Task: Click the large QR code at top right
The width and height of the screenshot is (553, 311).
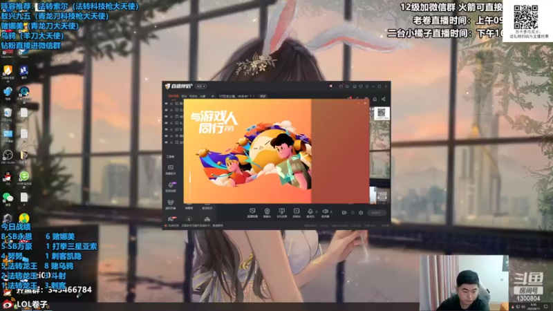Action: click(x=526, y=17)
